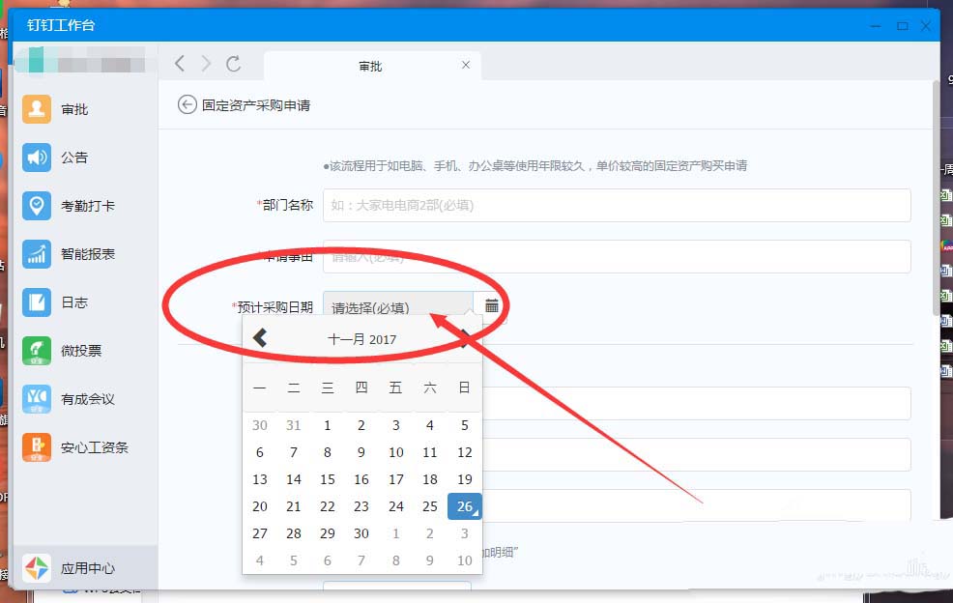
Task: Open the 有成会议 meeting icon
Action: tap(37, 399)
